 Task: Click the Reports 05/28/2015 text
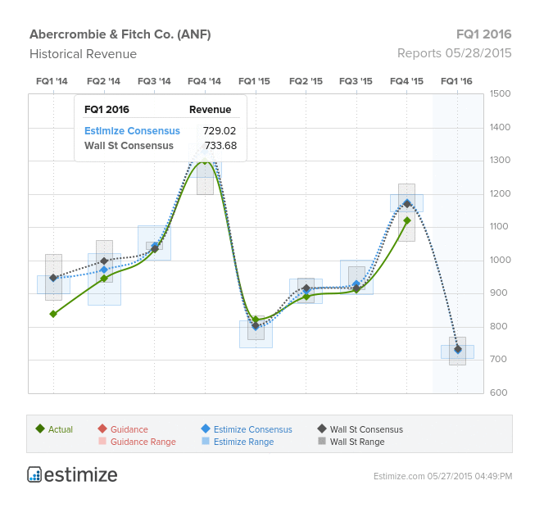[x=454, y=53]
